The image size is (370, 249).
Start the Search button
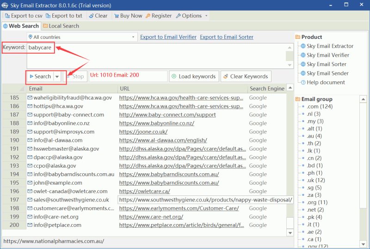click(x=40, y=76)
